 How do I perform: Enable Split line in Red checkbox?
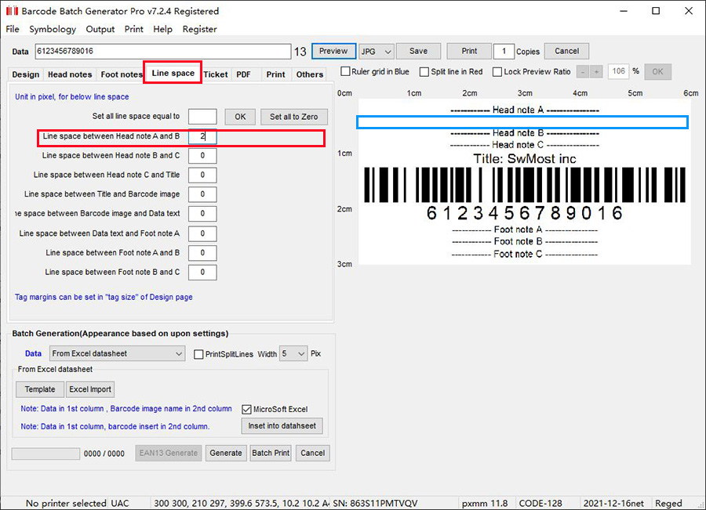[x=424, y=71]
